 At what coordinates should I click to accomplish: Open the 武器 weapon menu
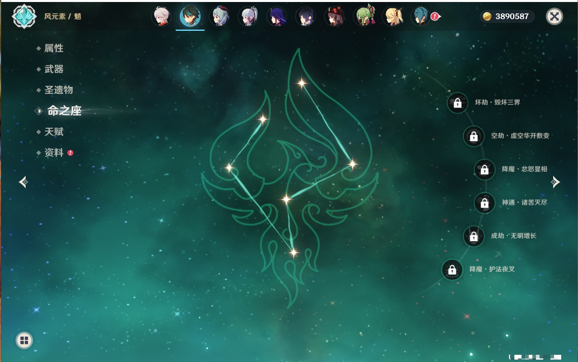pyautogui.click(x=54, y=69)
